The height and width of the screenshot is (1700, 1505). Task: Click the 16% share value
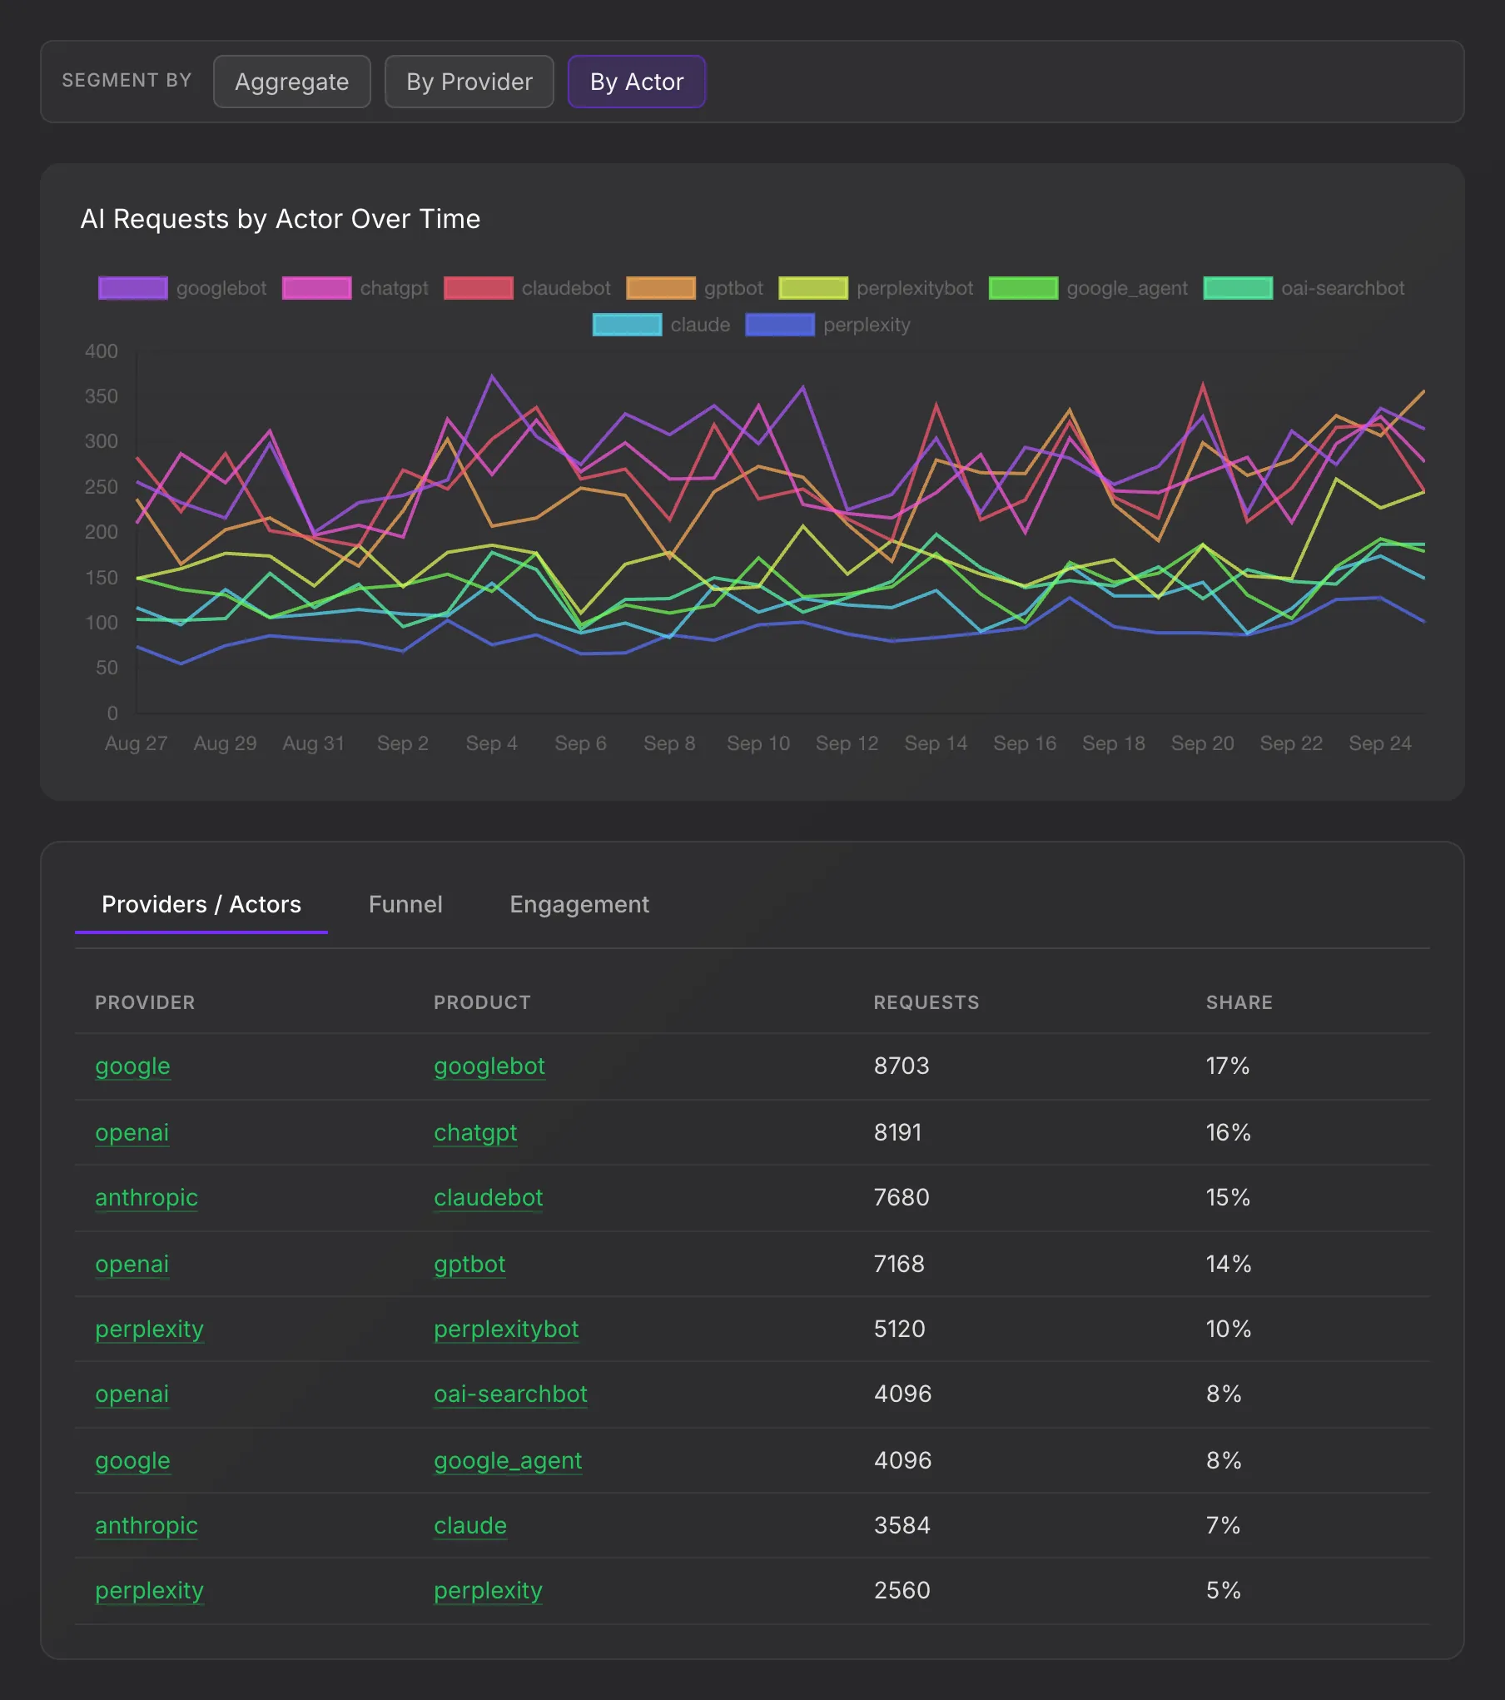(1229, 1133)
